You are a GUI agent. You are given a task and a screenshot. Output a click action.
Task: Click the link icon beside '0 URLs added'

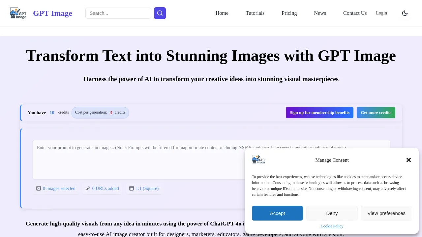(88, 188)
